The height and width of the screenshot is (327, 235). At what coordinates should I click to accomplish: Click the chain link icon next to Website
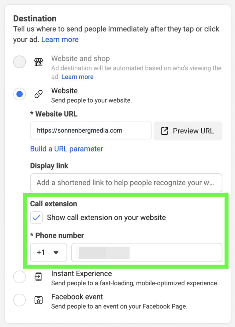[38, 94]
